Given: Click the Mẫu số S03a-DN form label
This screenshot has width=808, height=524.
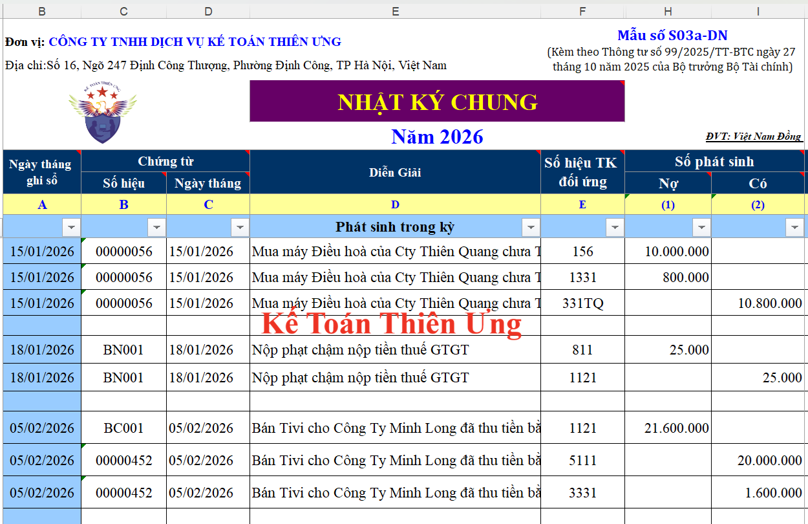Looking at the screenshot, I should pyautogui.click(x=672, y=36).
